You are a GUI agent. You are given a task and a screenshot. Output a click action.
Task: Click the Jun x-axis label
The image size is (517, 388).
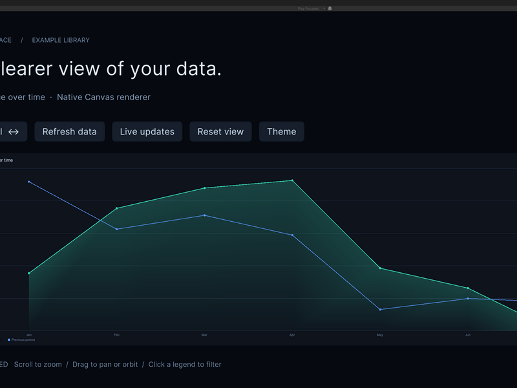(467, 335)
